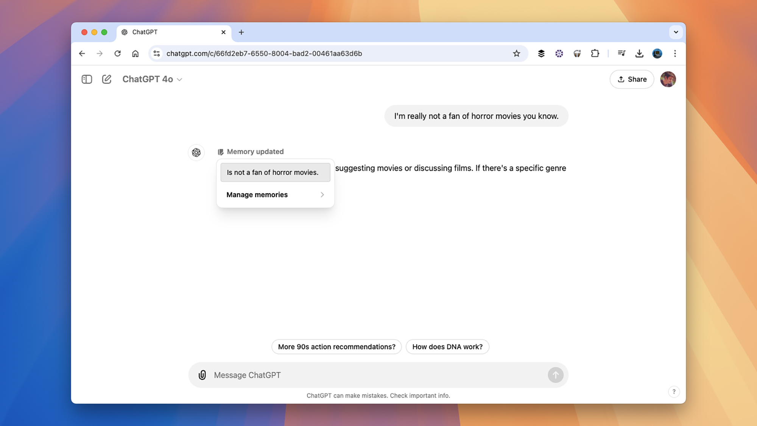The height and width of the screenshot is (426, 757).
Task: Click the sidebar toggle icon
Action: 87,79
